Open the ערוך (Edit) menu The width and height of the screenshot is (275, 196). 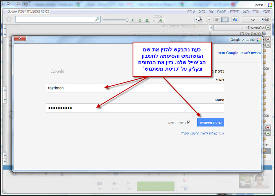tap(256, 11)
